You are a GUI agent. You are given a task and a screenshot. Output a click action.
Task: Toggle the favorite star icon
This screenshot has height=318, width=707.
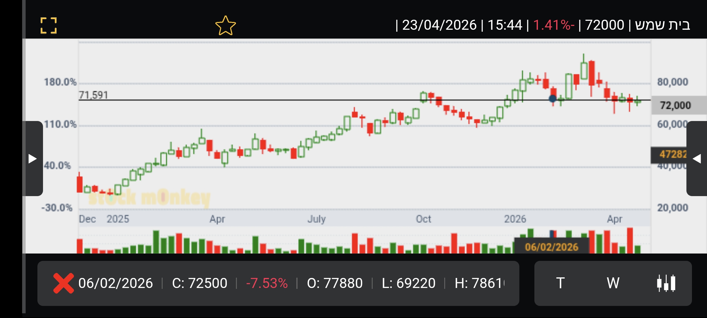click(x=225, y=26)
